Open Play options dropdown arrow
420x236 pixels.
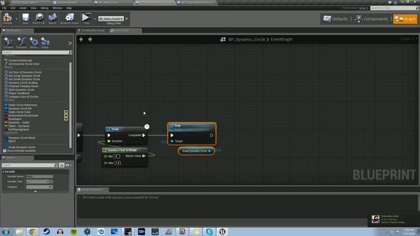[94, 19]
